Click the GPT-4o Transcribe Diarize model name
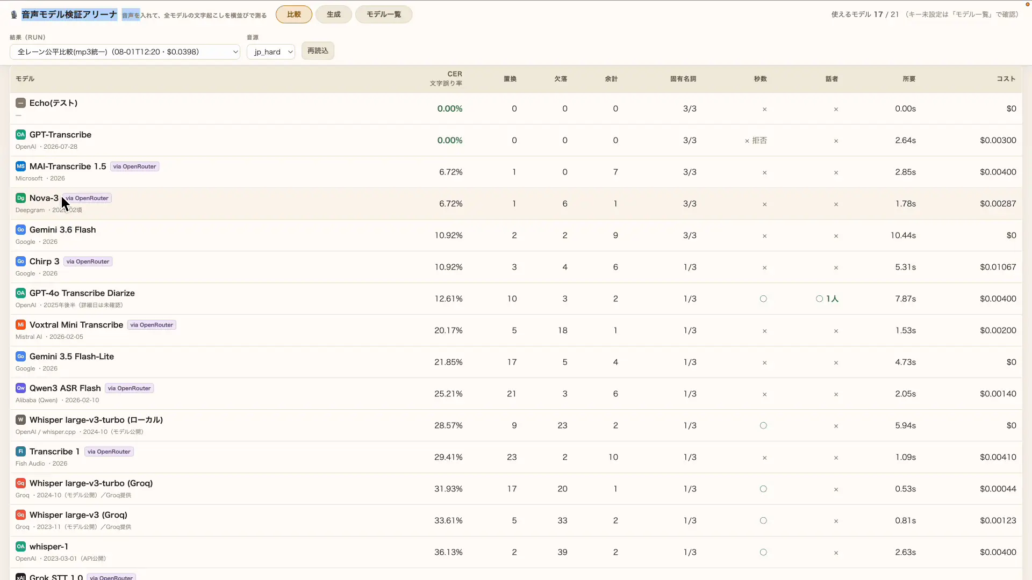 [x=82, y=293]
